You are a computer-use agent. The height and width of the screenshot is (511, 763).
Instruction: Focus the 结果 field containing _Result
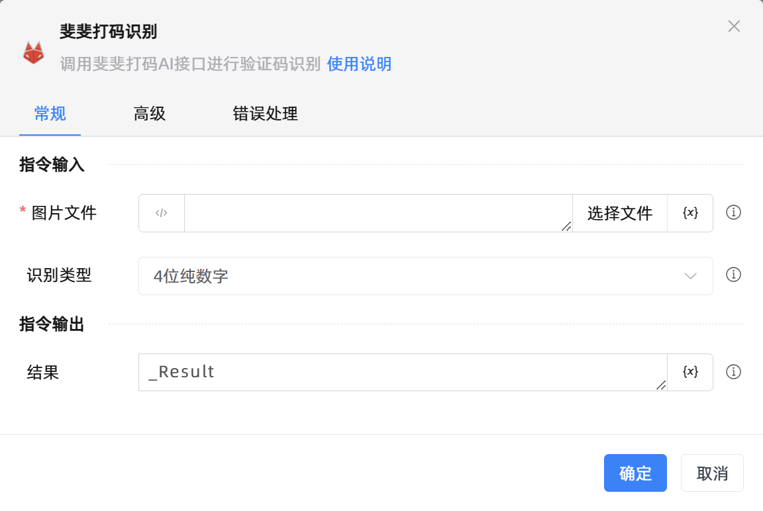coord(403,372)
